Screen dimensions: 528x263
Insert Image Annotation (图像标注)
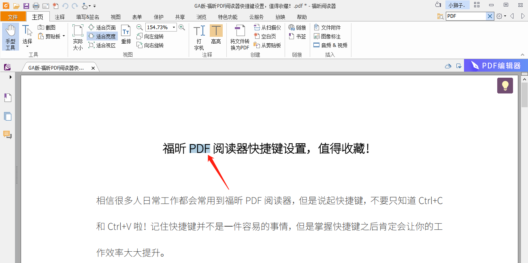pyautogui.click(x=327, y=36)
